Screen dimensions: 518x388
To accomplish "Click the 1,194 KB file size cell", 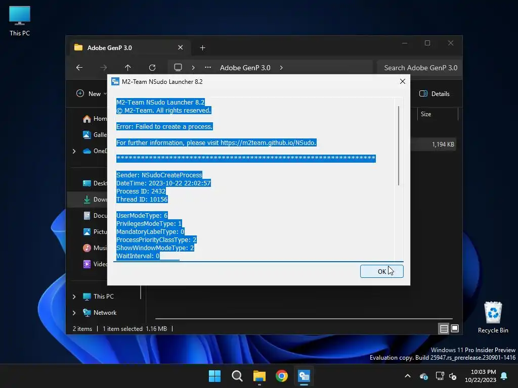I will click(x=443, y=144).
